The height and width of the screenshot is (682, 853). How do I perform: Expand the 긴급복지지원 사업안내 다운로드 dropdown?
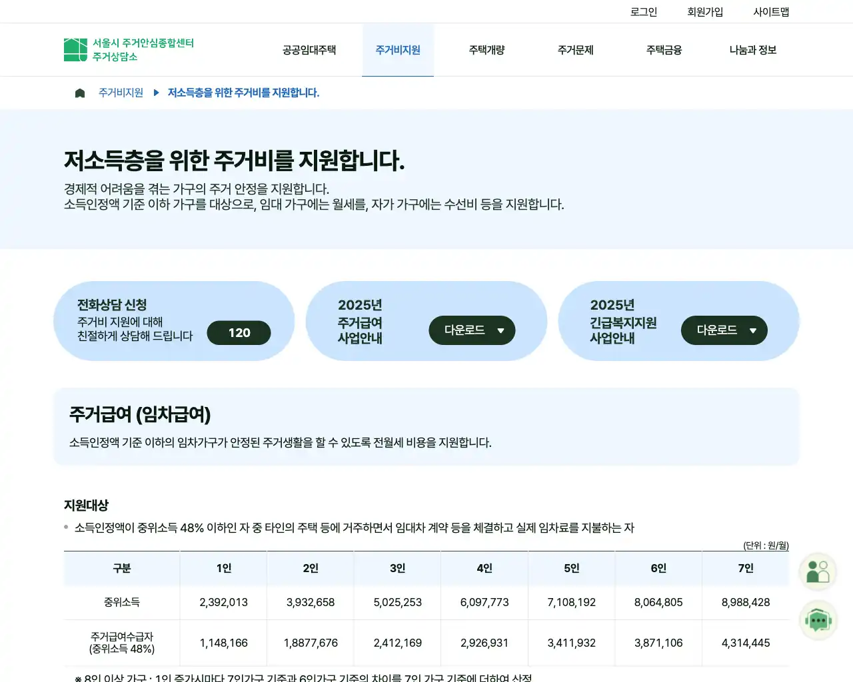[x=724, y=330]
